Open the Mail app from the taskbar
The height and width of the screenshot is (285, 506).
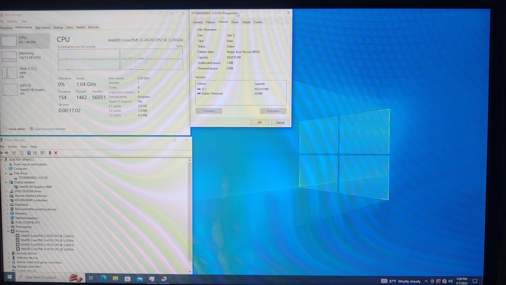[140, 279]
